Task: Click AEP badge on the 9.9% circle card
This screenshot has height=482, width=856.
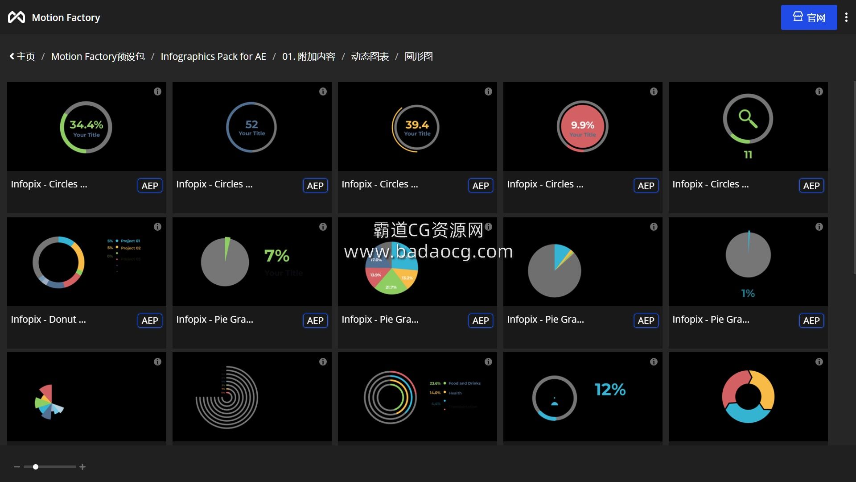Action: click(646, 186)
